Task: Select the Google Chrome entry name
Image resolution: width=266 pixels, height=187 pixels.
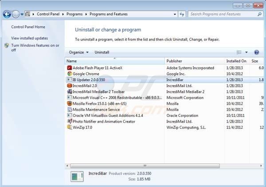Action: (86, 74)
